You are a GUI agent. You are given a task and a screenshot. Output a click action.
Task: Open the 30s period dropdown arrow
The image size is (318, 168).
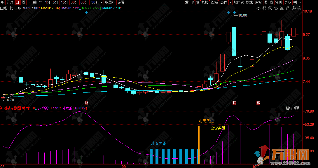point(102,2)
